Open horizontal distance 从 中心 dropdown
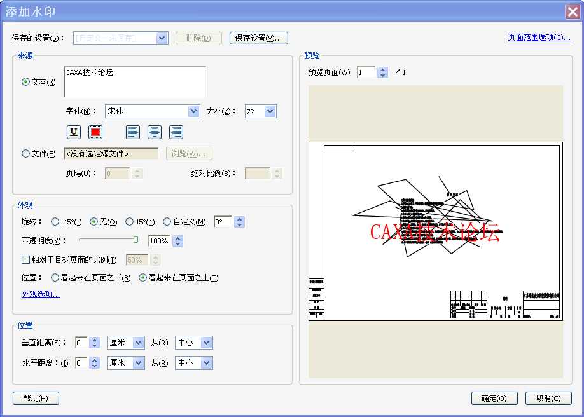The height and width of the screenshot is (417, 584). (x=207, y=362)
